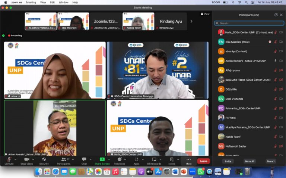Viewport: 286px width, 178px height.
Task: Open App Store in the Dock
Action: pyautogui.click(x=158, y=172)
